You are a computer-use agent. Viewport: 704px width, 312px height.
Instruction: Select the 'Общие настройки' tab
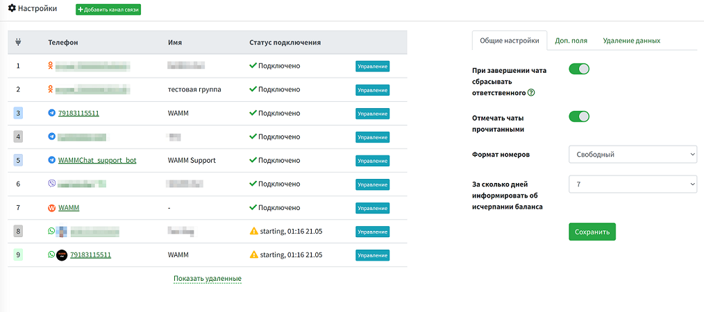(x=509, y=40)
